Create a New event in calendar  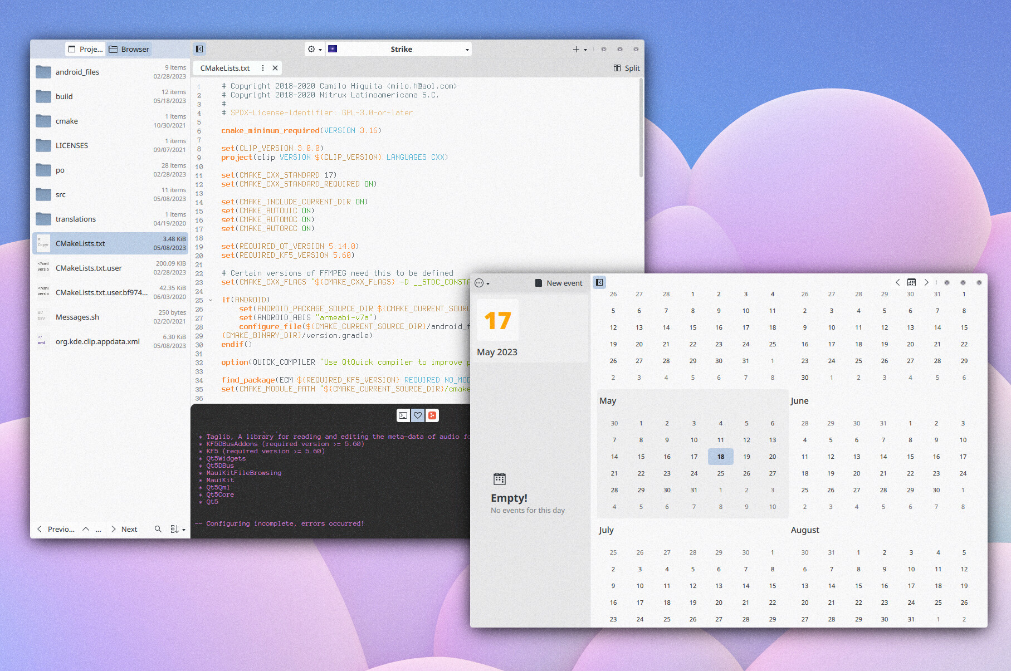tap(559, 283)
